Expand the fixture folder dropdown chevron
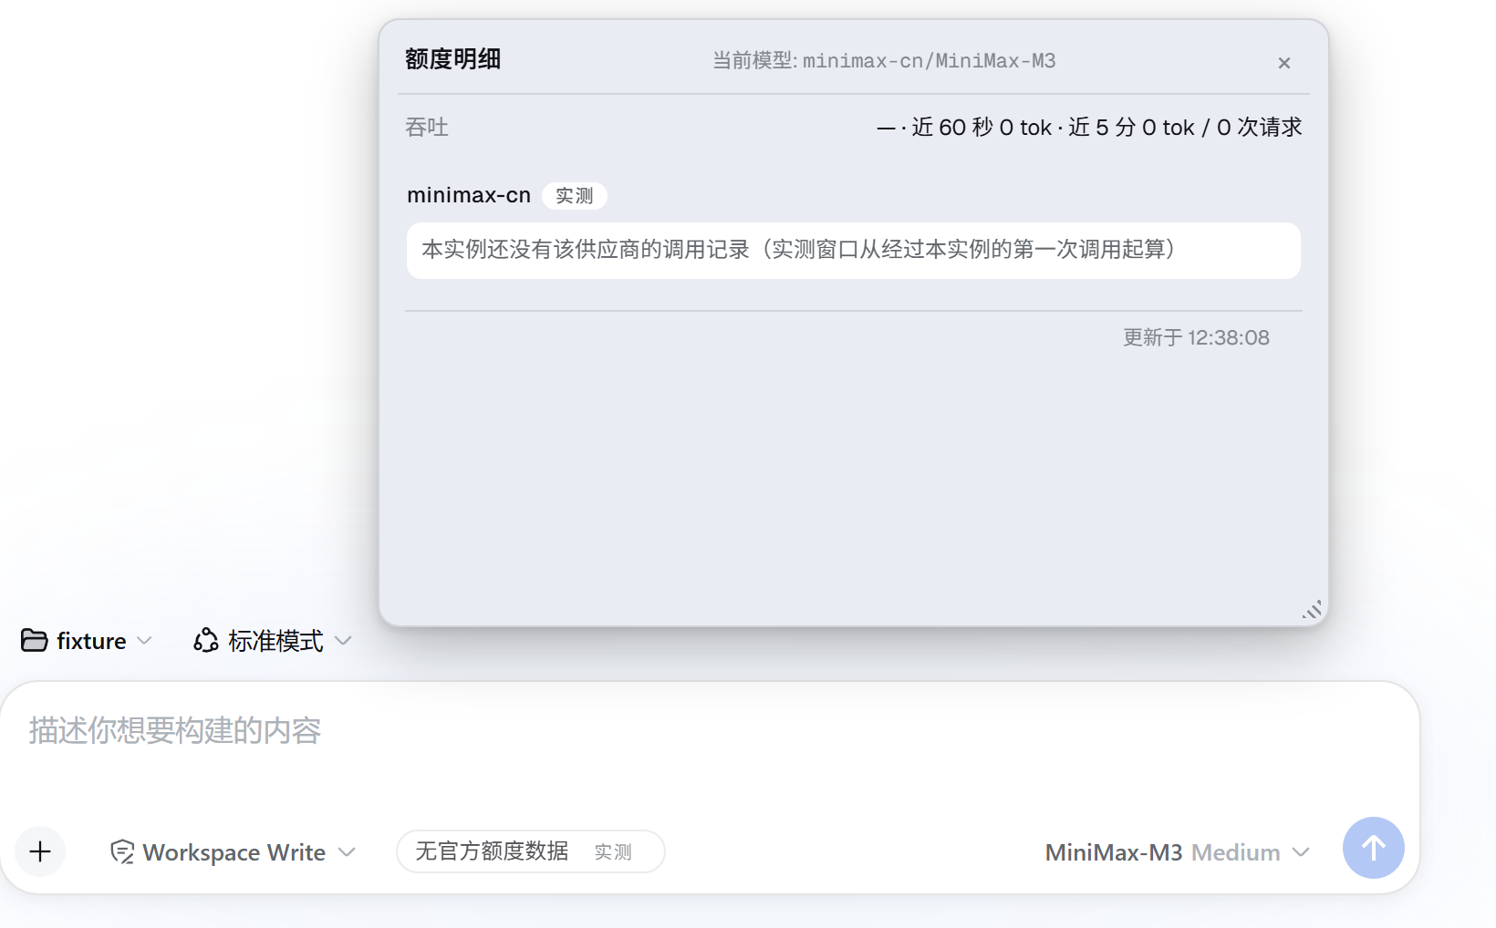 pos(144,641)
